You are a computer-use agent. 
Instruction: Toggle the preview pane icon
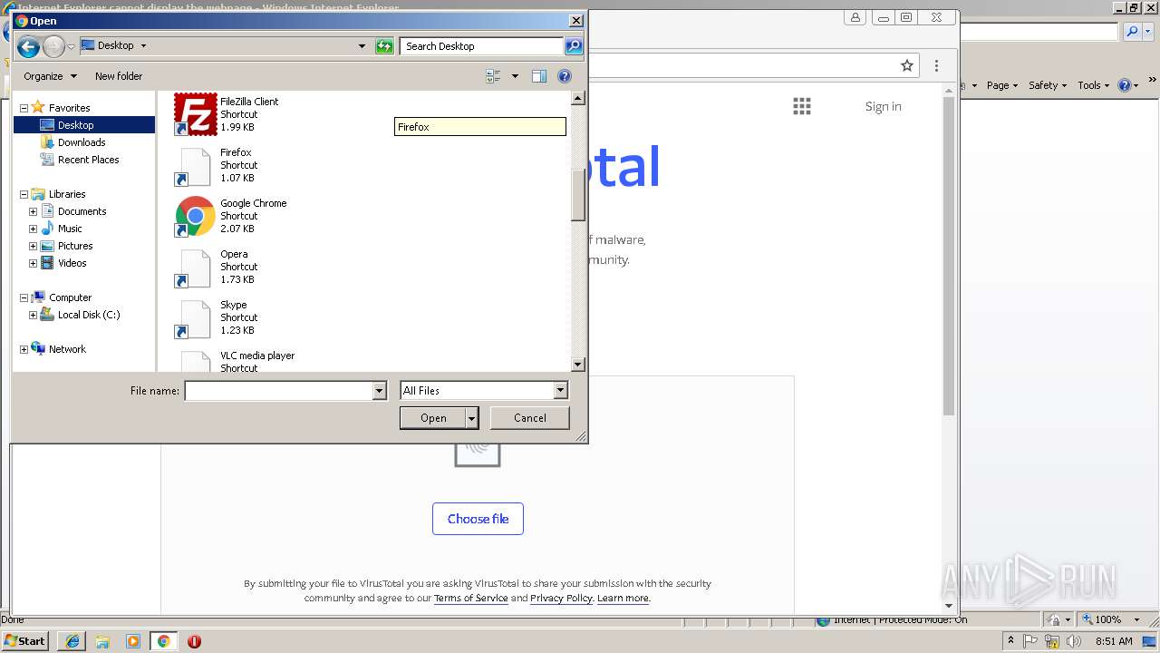pyautogui.click(x=539, y=76)
